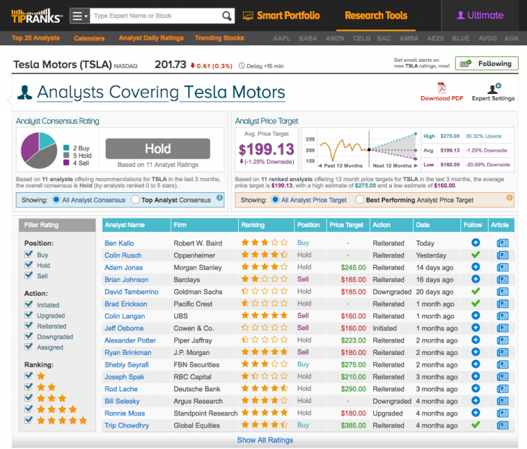Follow analyst Ben Kallo with plus icon
The height and width of the screenshot is (449, 527).
point(476,242)
